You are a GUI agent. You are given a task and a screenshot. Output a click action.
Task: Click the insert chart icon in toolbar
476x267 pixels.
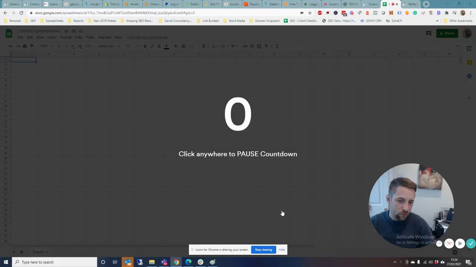coord(259,46)
